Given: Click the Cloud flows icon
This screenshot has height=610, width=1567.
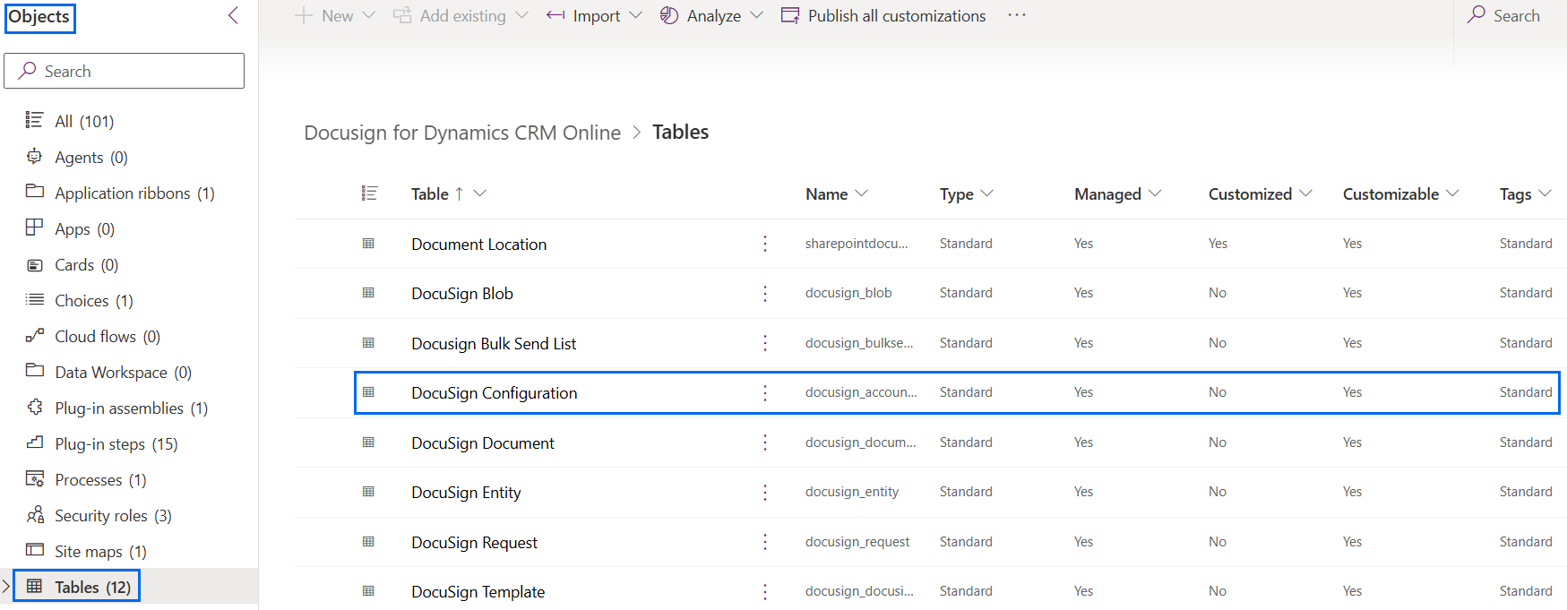Looking at the screenshot, I should pos(34,335).
